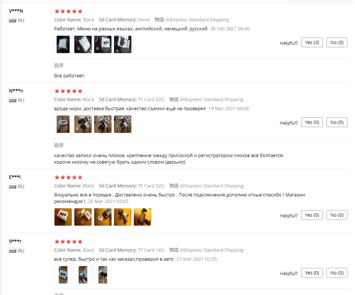Open fifth photo in E***l review
Image resolution: width=355 pixels, height=295 pixels.
pyautogui.click(x=143, y=217)
